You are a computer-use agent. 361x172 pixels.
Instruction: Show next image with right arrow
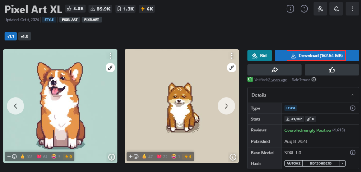227,106
